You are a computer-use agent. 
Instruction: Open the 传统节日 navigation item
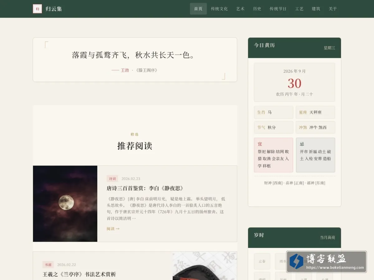[278, 9]
